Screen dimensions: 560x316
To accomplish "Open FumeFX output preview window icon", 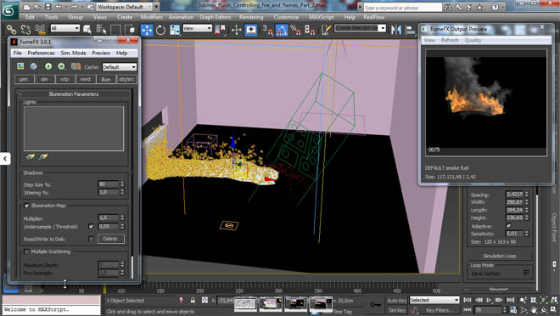I will (20, 66).
